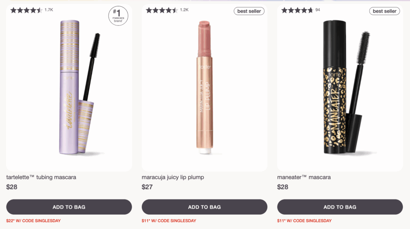The height and width of the screenshot is (229, 410).
Task: Click the tartelette™ tubing mascara title
Action: [x=41, y=177]
